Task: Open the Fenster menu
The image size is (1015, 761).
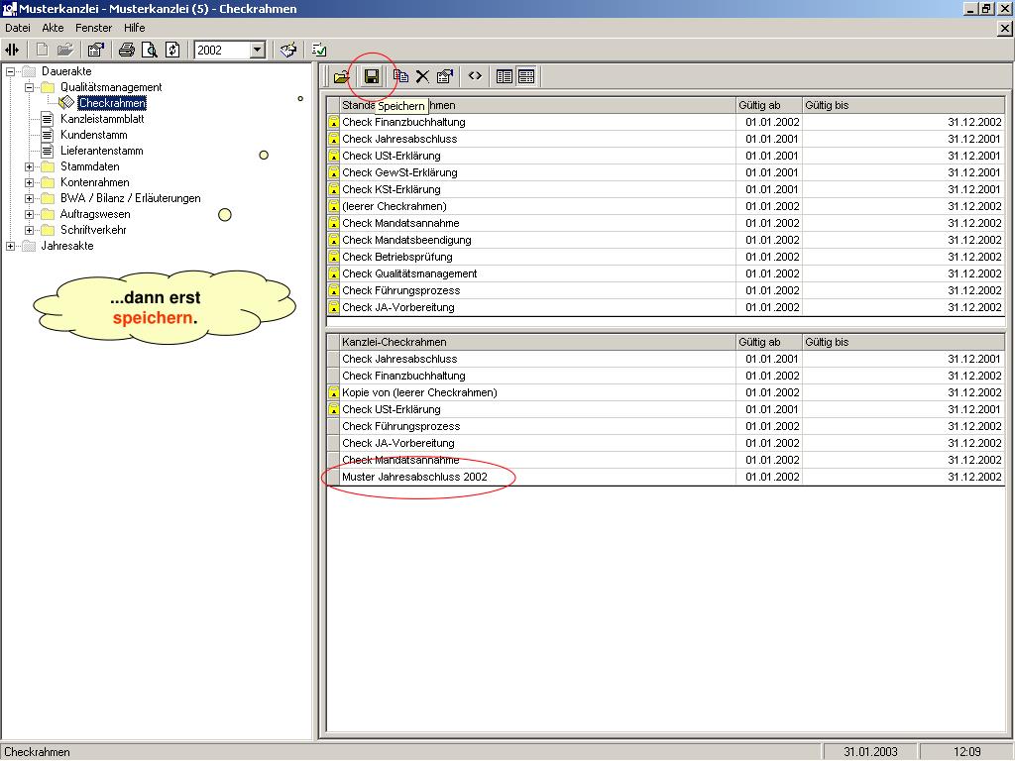Action: click(94, 28)
